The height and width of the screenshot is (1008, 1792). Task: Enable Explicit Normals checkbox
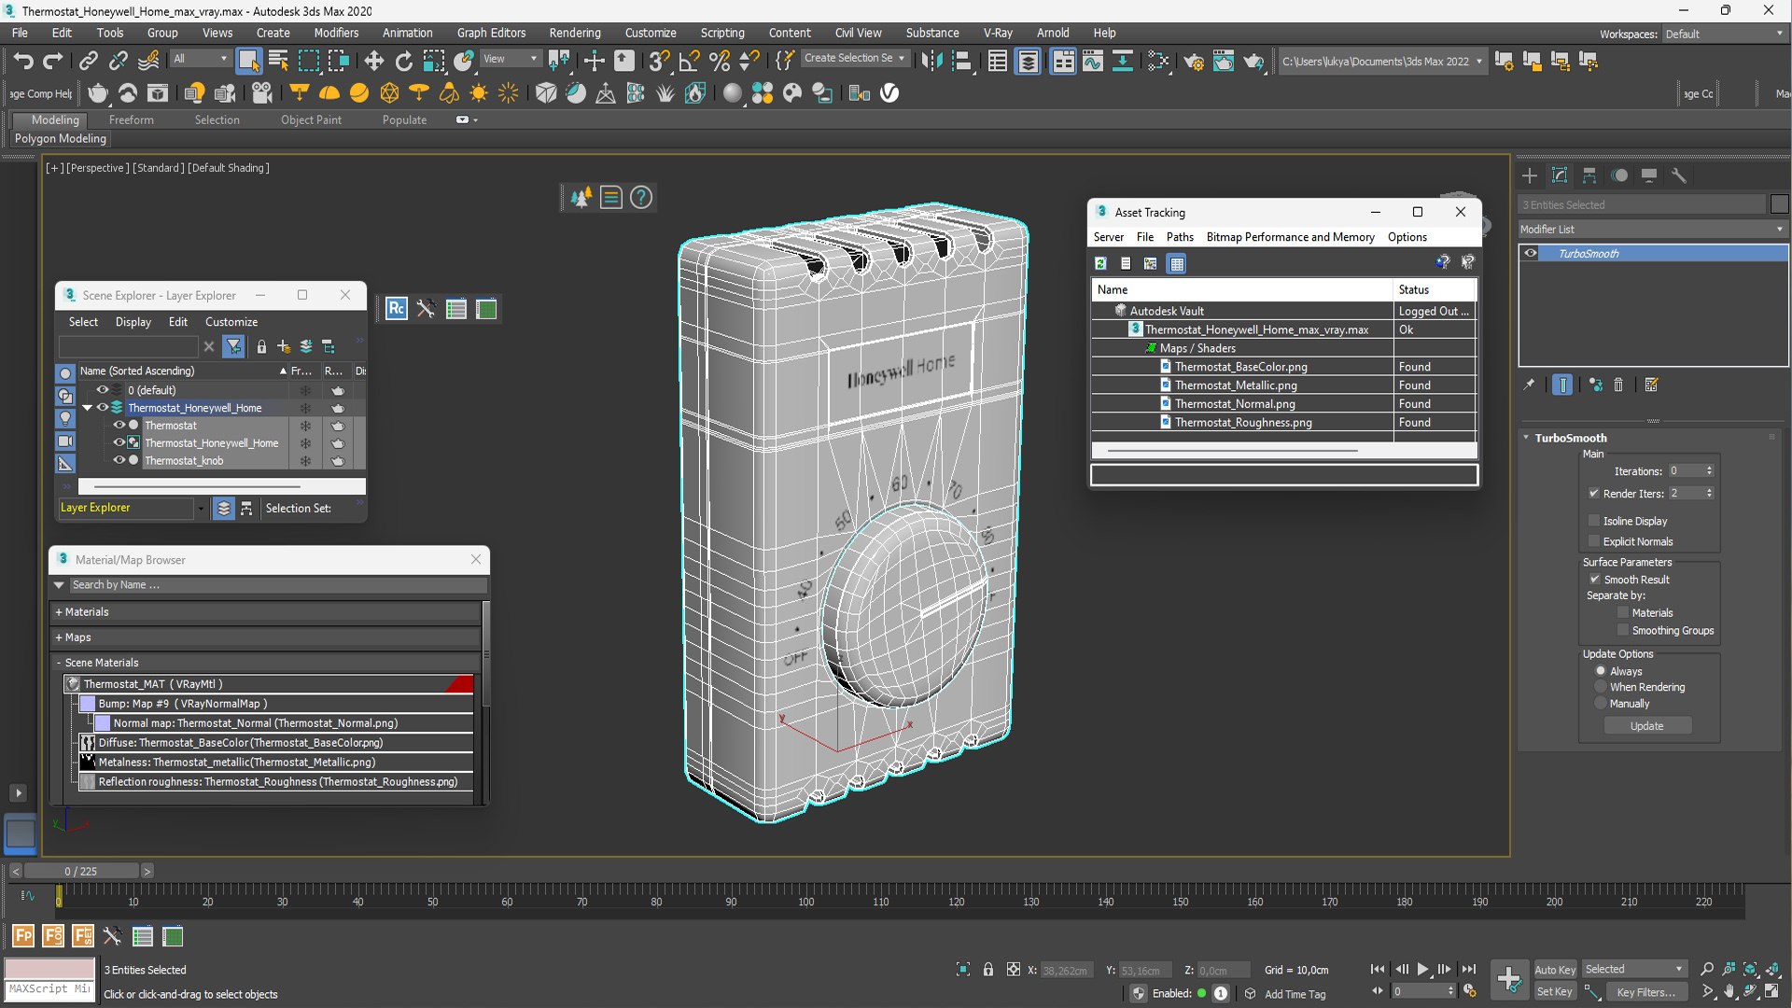[1594, 541]
